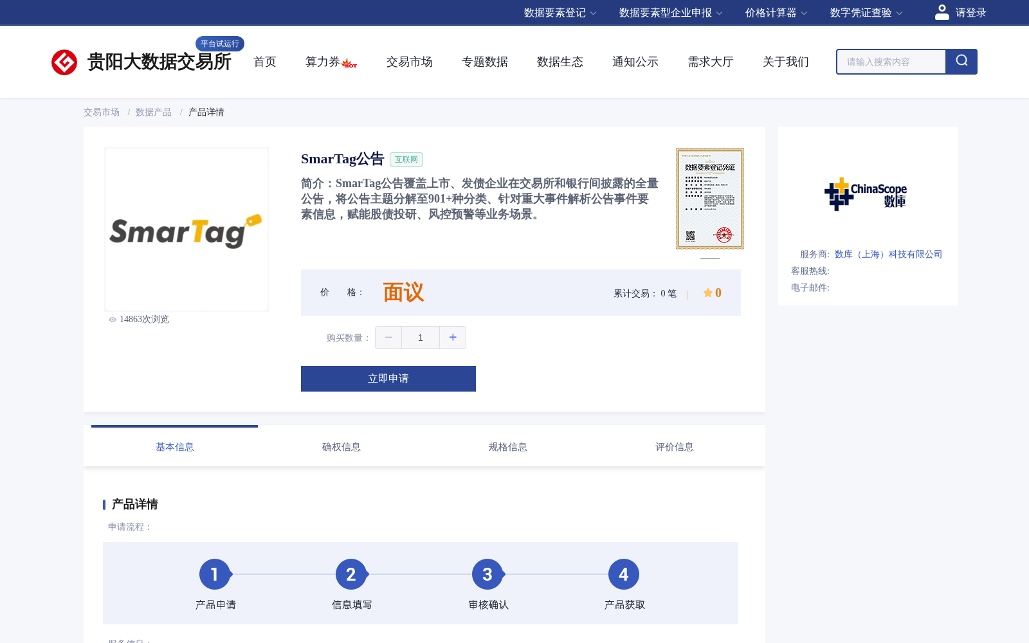Click the 面议 price text
Screen dimensions: 1029x643
[x=403, y=293]
